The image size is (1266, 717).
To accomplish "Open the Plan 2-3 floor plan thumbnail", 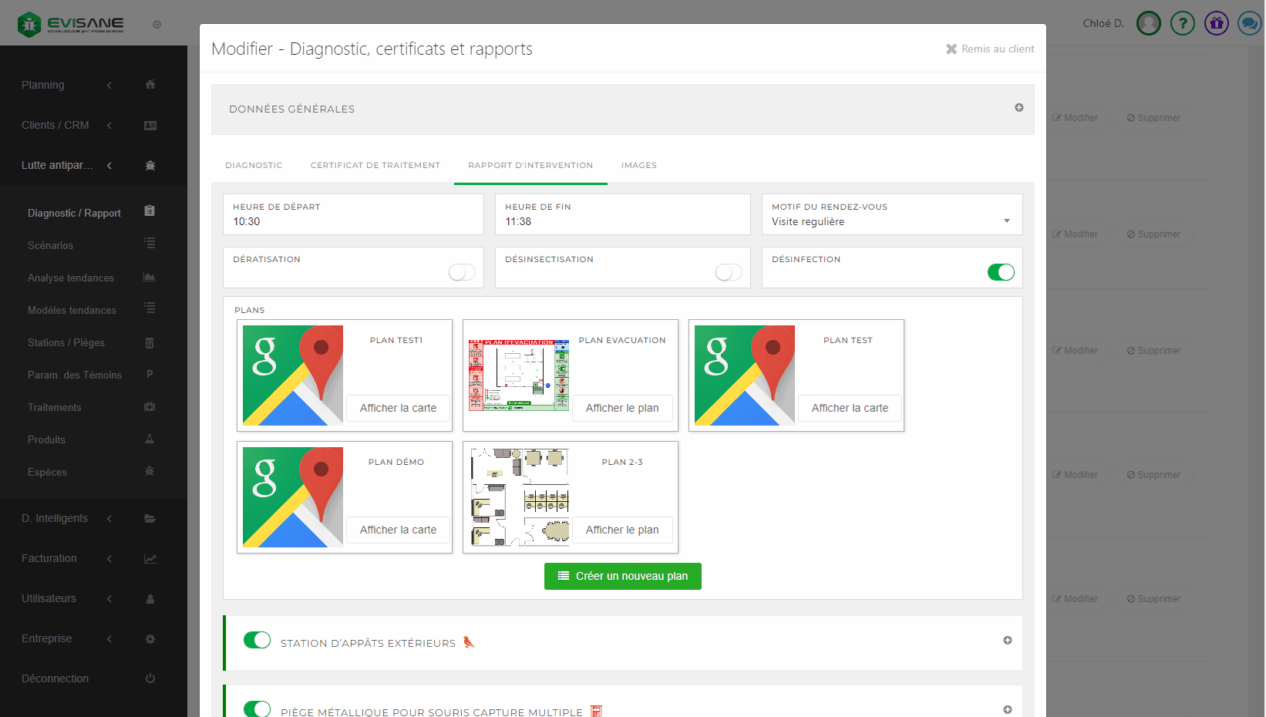I will click(x=519, y=497).
